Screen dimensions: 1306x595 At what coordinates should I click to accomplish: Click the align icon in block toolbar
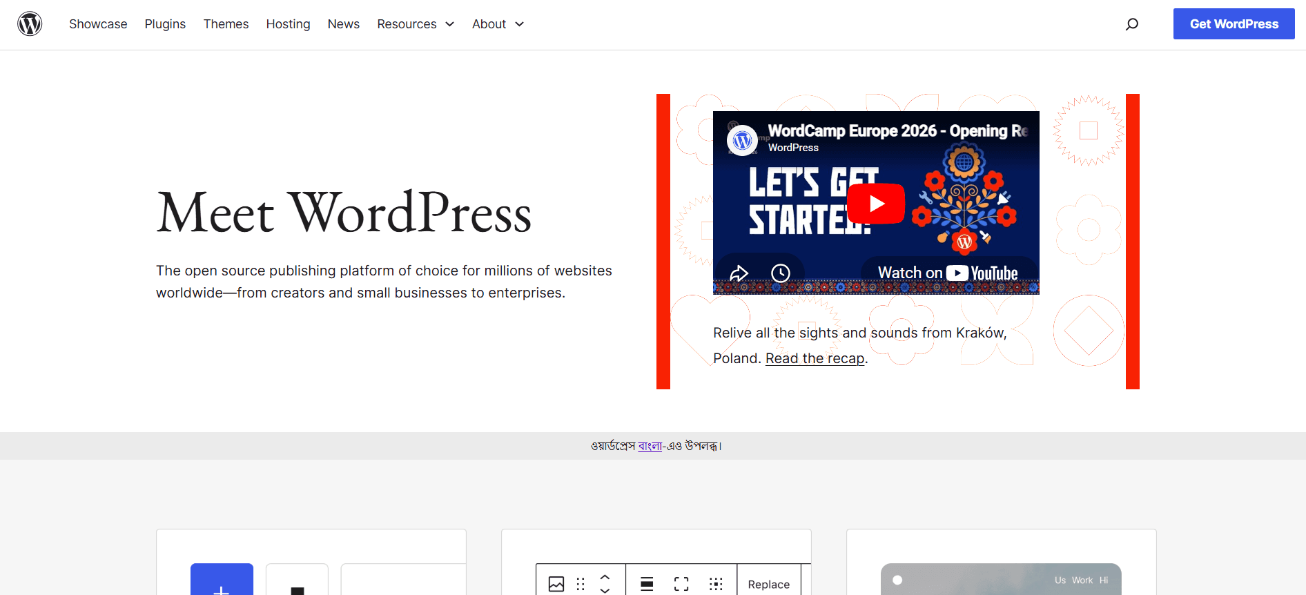pyautogui.click(x=647, y=584)
